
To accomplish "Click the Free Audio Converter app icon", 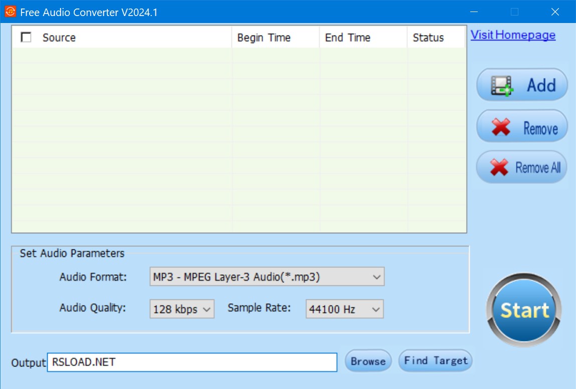I will (11, 12).
